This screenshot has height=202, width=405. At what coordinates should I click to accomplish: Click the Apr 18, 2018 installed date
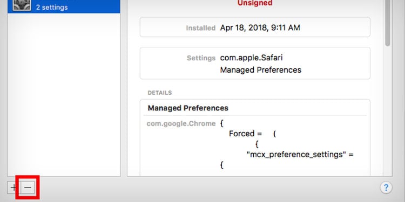coord(260,28)
